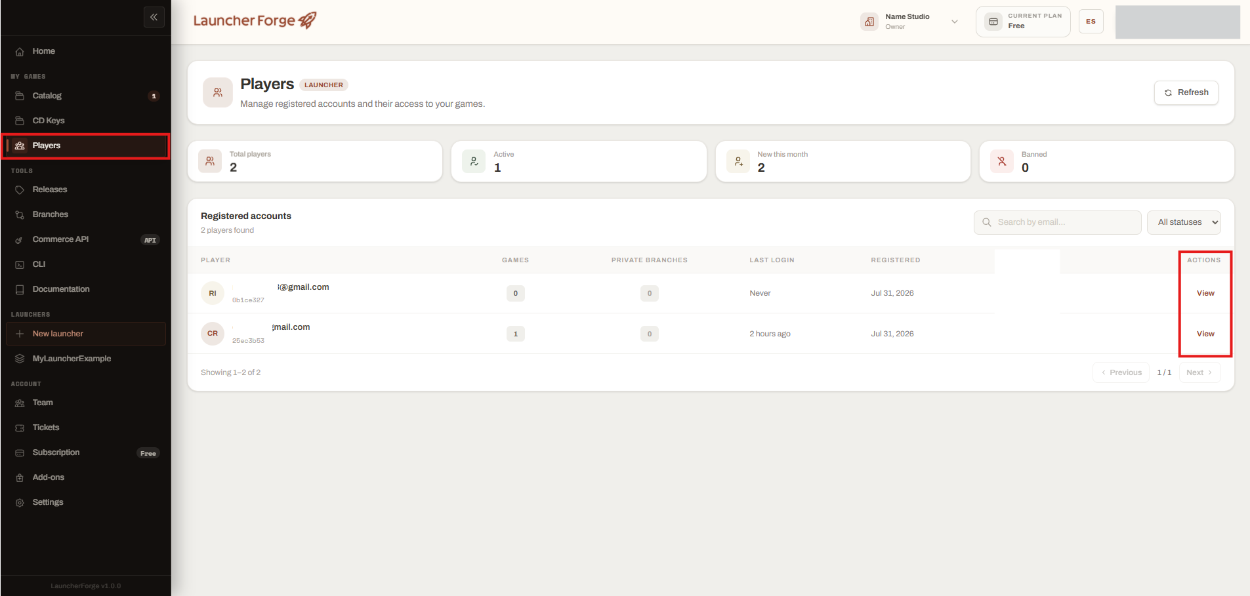This screenshot has height=596, width=1250.
Task: Click player ID 25ec3b53
Action: (248, 341)
